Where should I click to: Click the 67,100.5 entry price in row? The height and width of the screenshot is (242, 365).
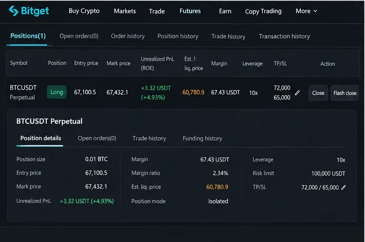[85, 92]
